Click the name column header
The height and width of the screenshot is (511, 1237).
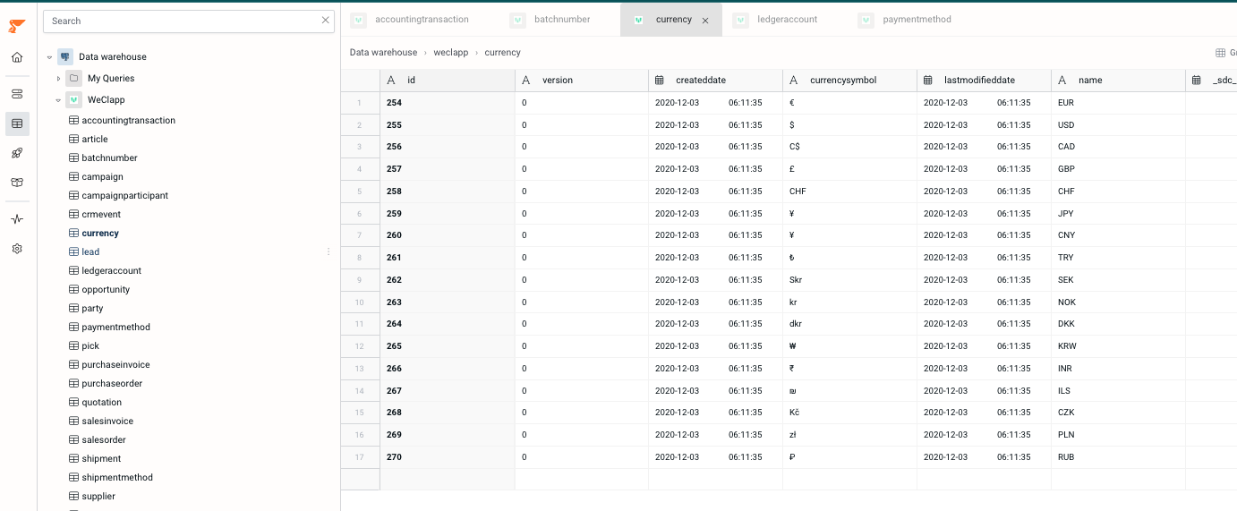[x=1119, y=80]
